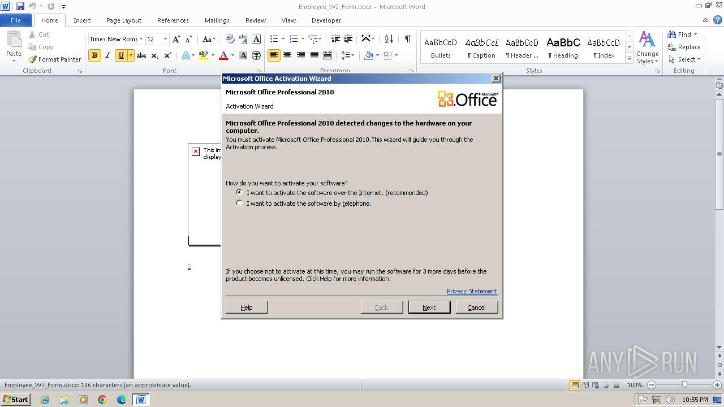This screenshot has width=724, height=407.
Task: Click the Decrease Indent icon
Action: [x=335, y=39]
